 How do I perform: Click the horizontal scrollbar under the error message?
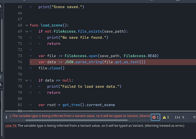click(x=77, y=120)
